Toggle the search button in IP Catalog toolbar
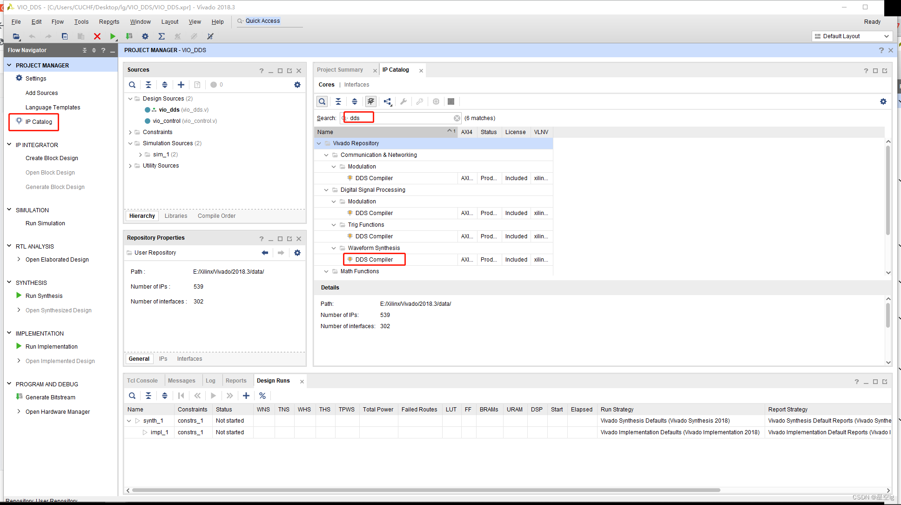Viewport: 901px width, 505px height. (x=322, y=101)
